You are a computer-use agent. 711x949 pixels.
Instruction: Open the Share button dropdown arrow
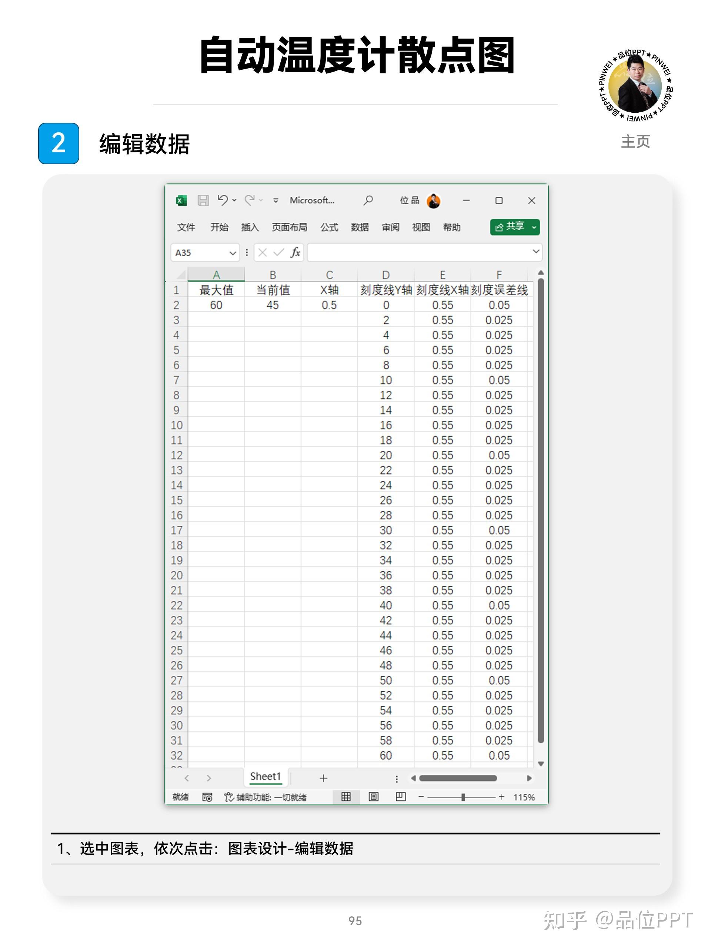(534, 227)
